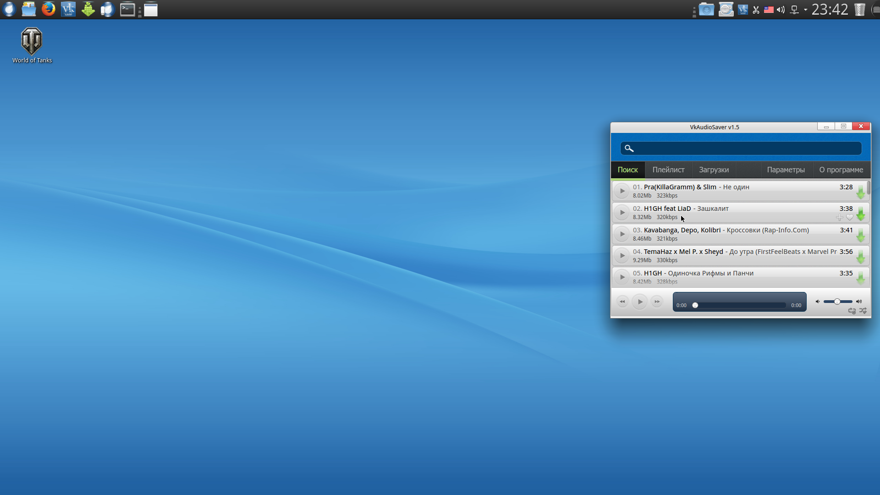Download track 02 H1GH feat LiaD
Image resolution: width=880 pixels, height=495 pixels.
(x=861, y=213)
